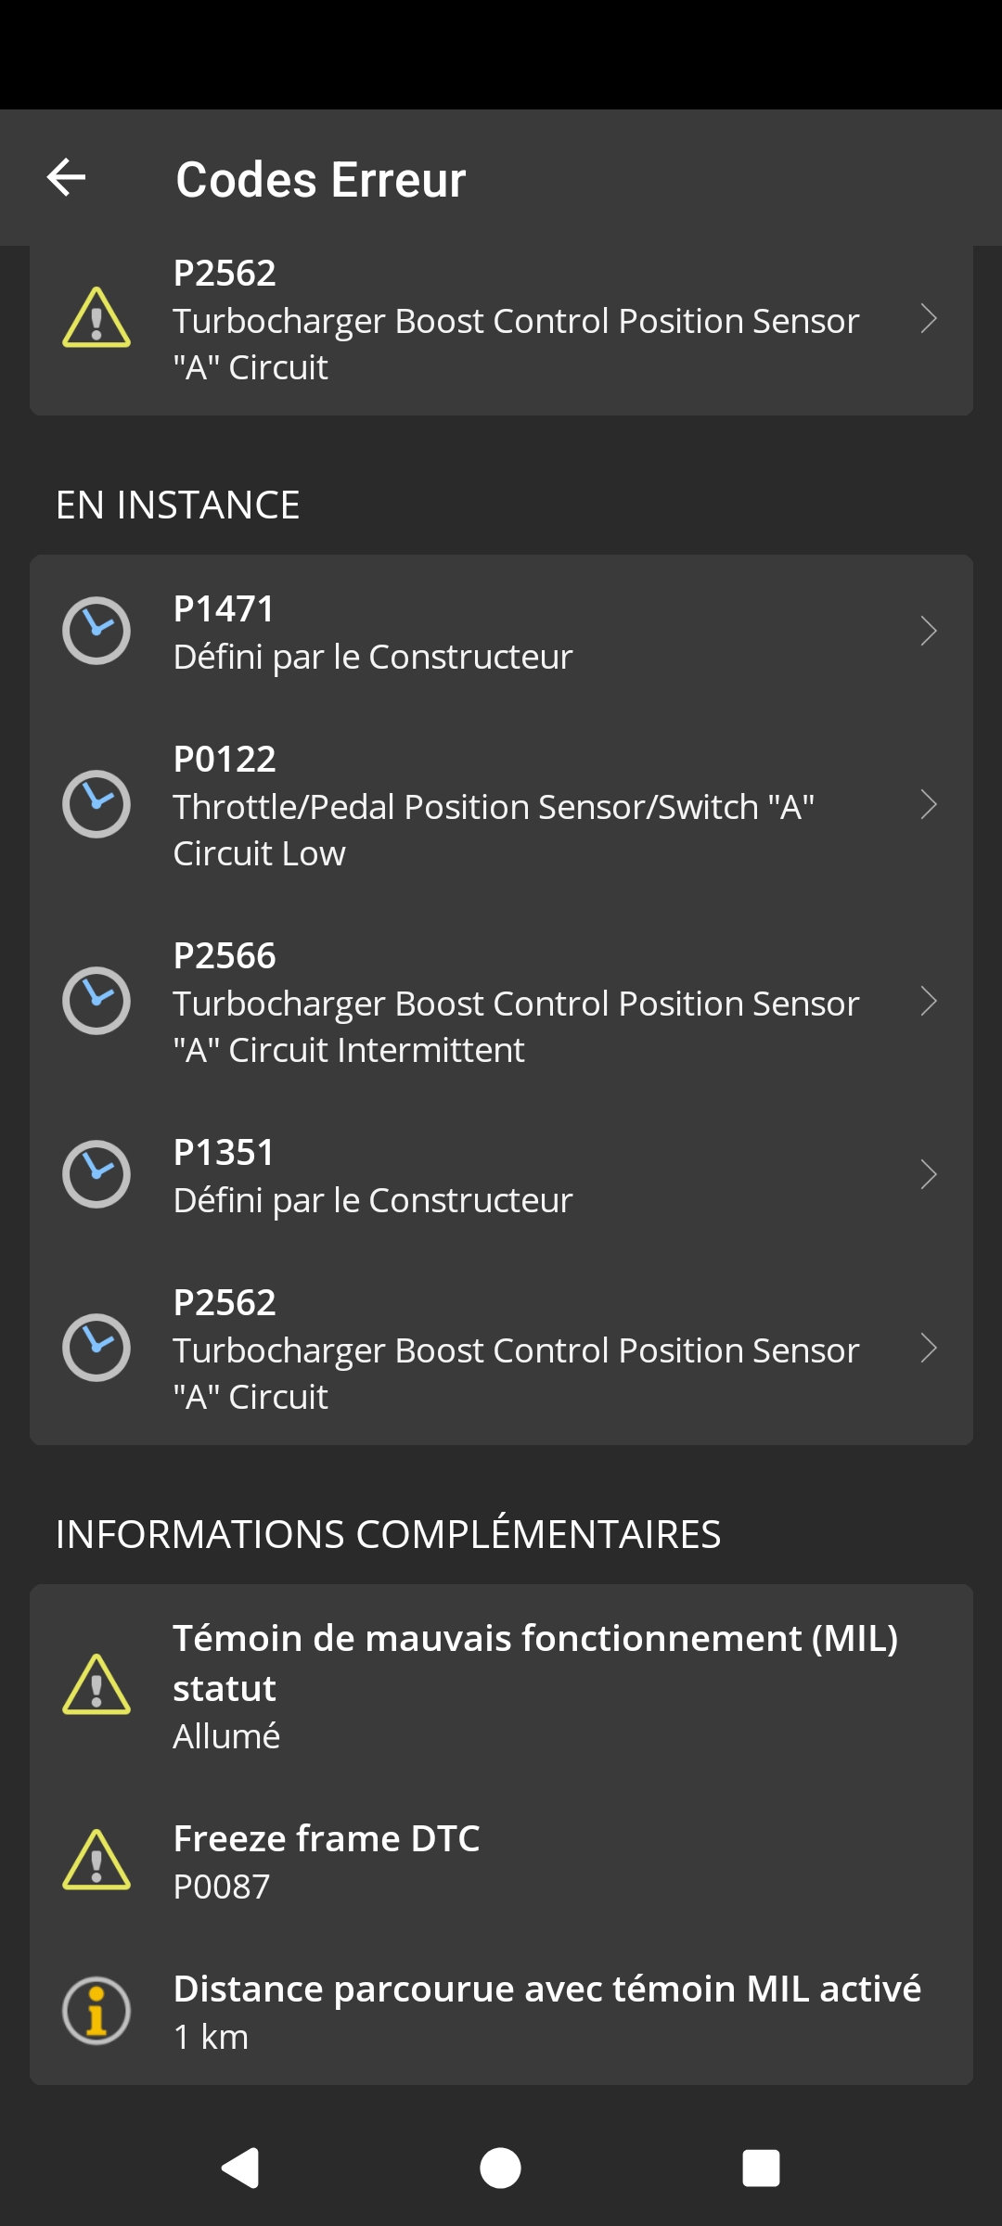1002x2226 pixels.
Task: Tap the Freeze frame DTC P0087 row
Action: click(501, 1861)
